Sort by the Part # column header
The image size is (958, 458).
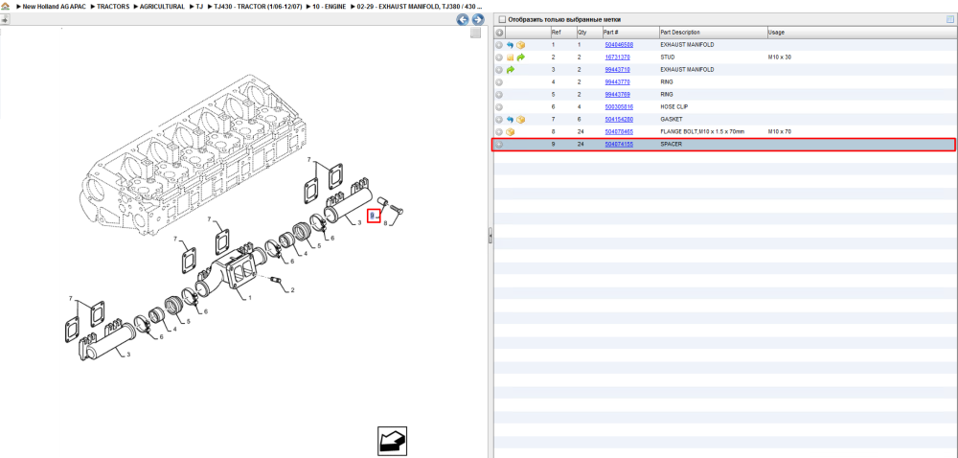tap(630, 33)
